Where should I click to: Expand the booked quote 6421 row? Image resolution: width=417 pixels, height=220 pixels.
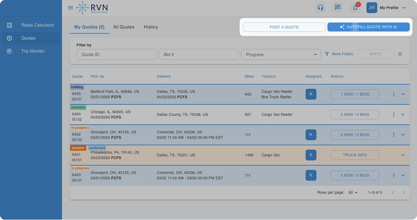coord(403,155)
